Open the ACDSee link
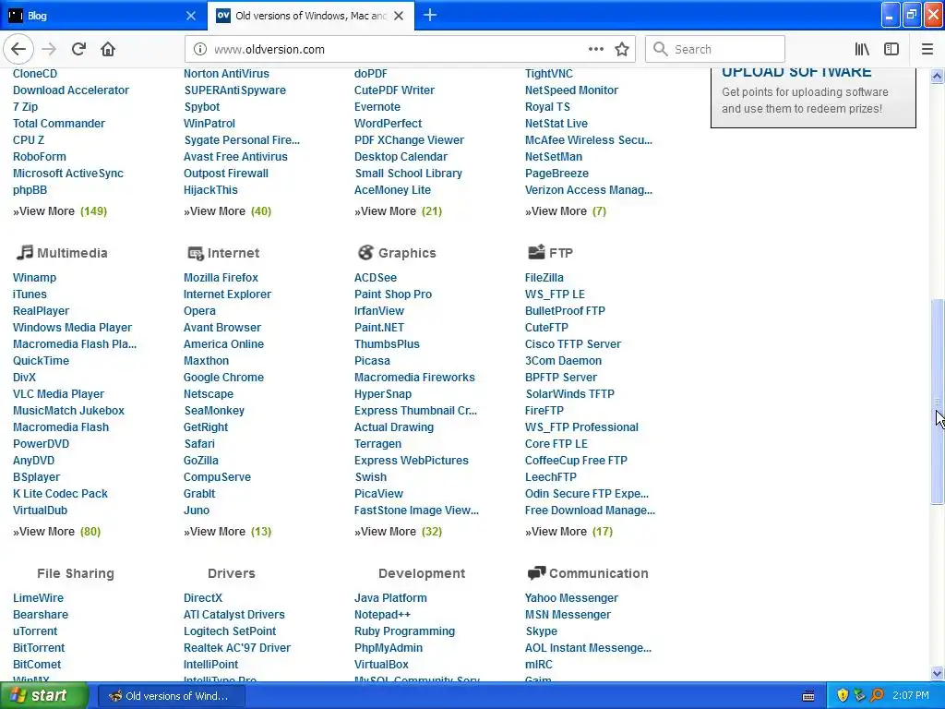The height and width of the screenshot is (709, 945). (376, 277)
